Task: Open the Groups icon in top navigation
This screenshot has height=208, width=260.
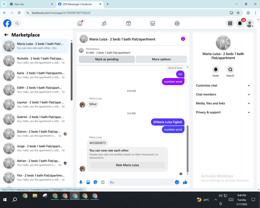Action: 177,23
